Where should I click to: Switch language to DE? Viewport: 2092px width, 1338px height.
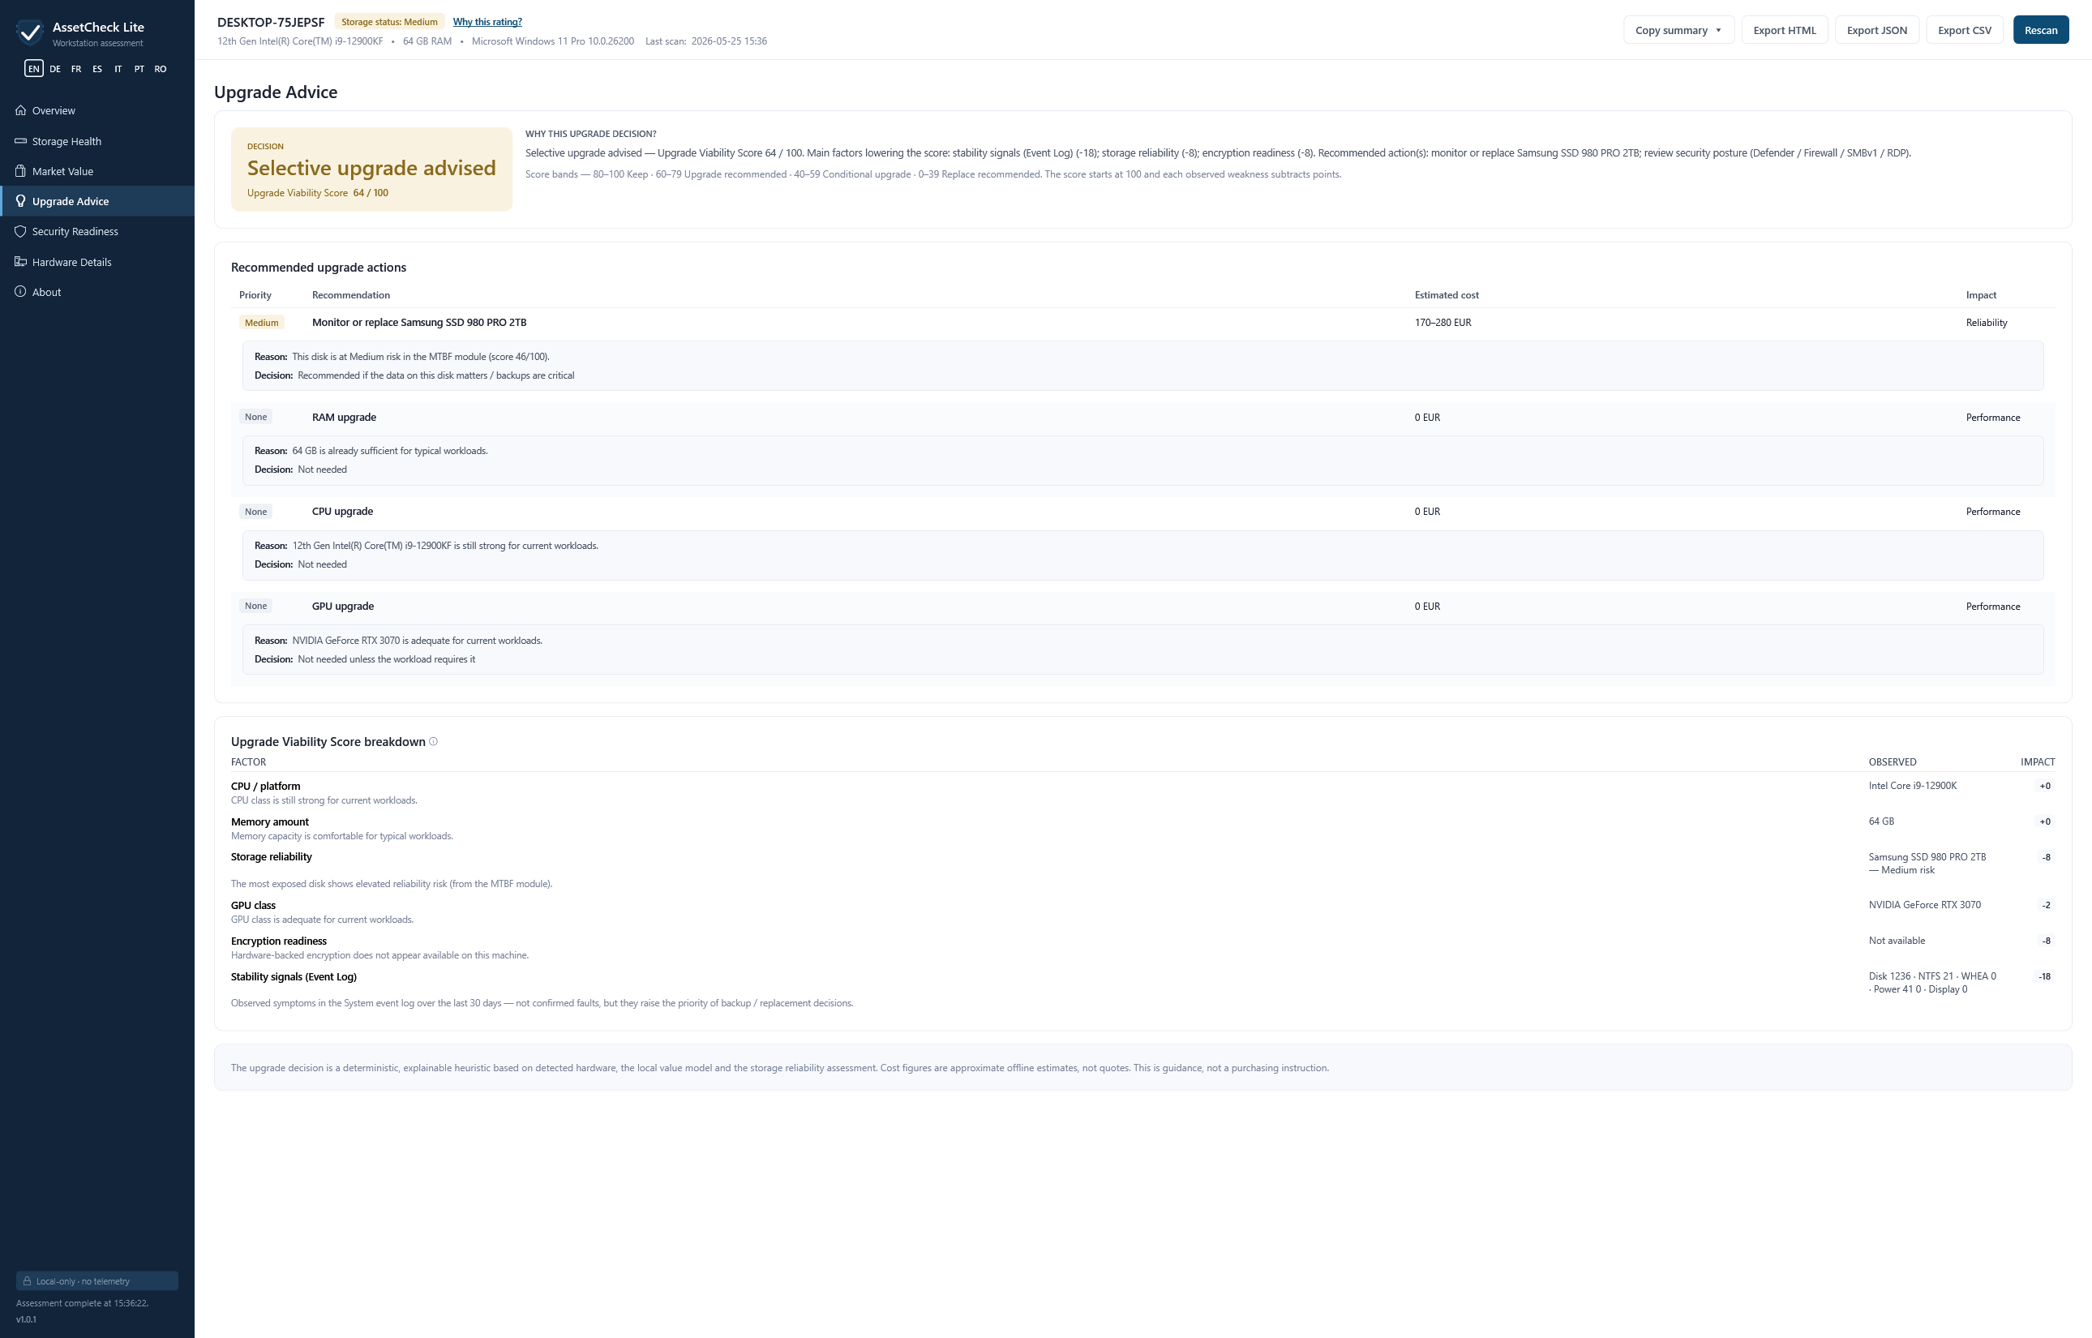55,69
